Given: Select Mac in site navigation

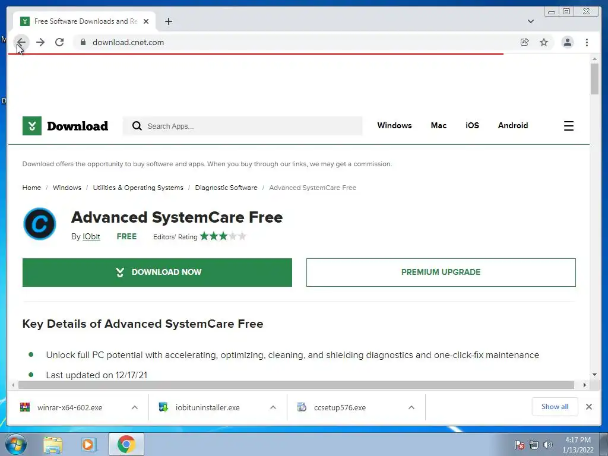Looking at the screenshot, I should (x=439, y=125).
